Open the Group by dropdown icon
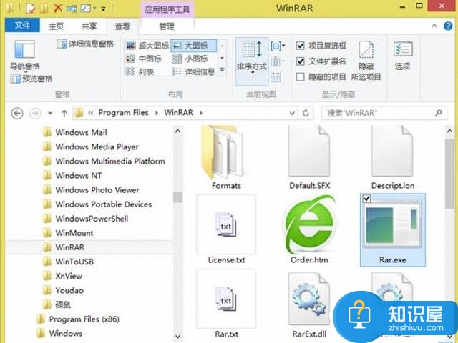 [x=278, y=46]
